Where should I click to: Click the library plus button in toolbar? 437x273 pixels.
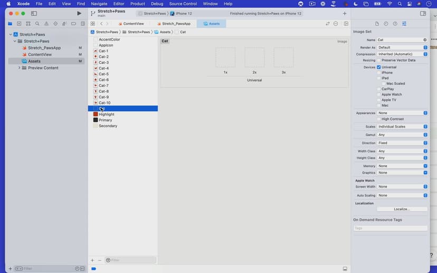click(345, 13)
